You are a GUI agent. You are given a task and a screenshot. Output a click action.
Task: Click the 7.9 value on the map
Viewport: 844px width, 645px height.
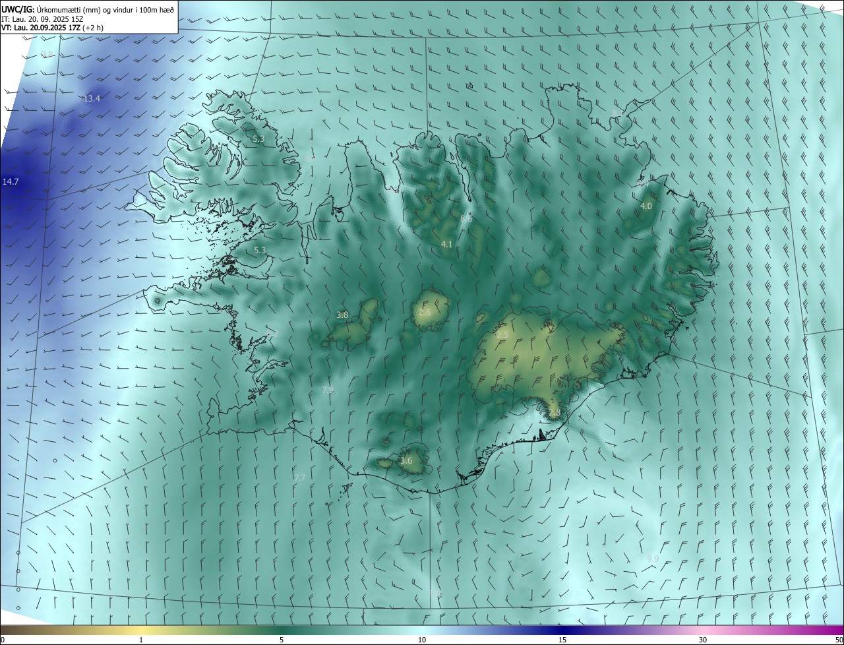click(x=328, y=390)
